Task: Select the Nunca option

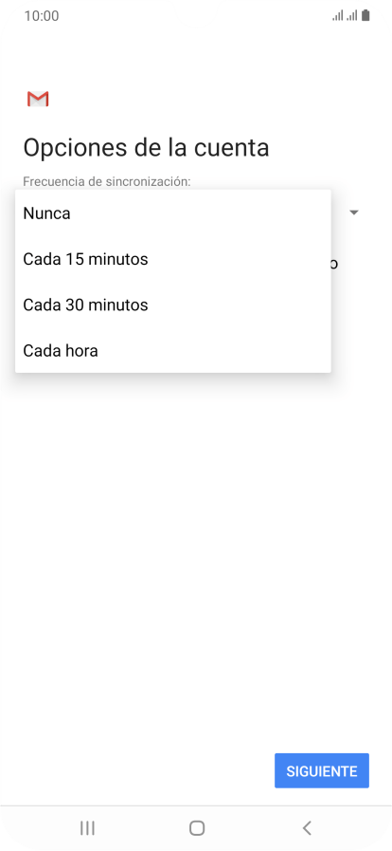Action: pos(173,213)
